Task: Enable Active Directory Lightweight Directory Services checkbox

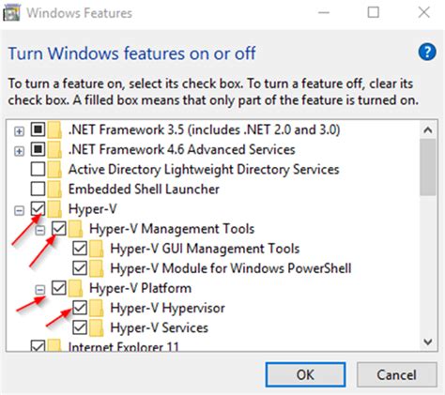Action: 38,169
